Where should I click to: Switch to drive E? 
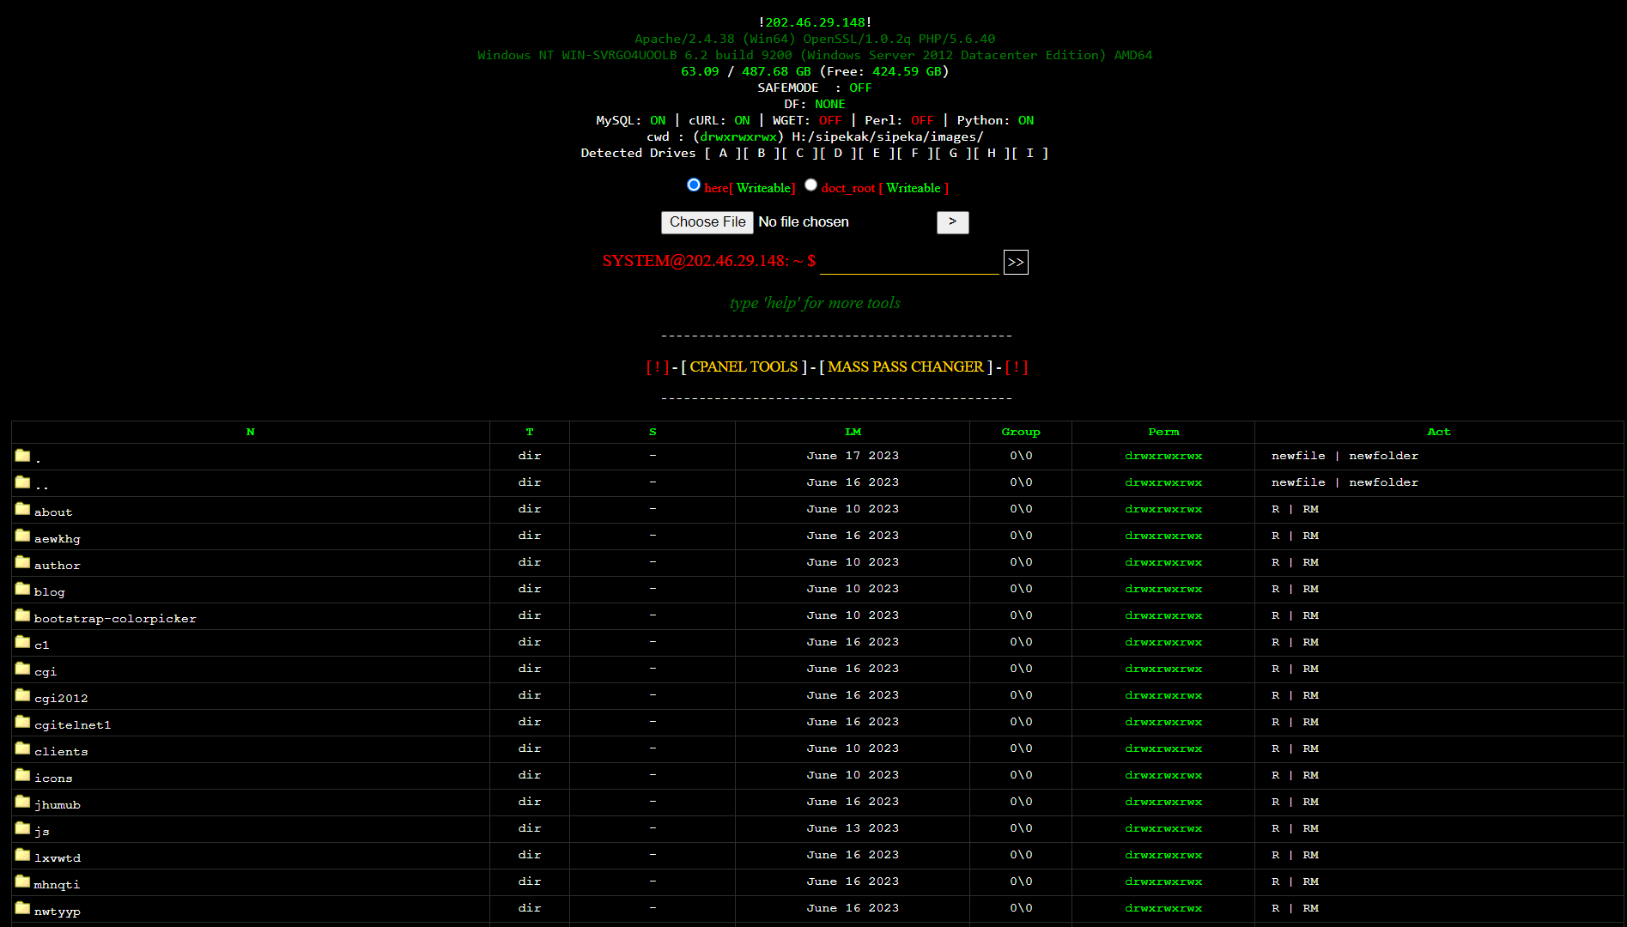click(877, 153)
